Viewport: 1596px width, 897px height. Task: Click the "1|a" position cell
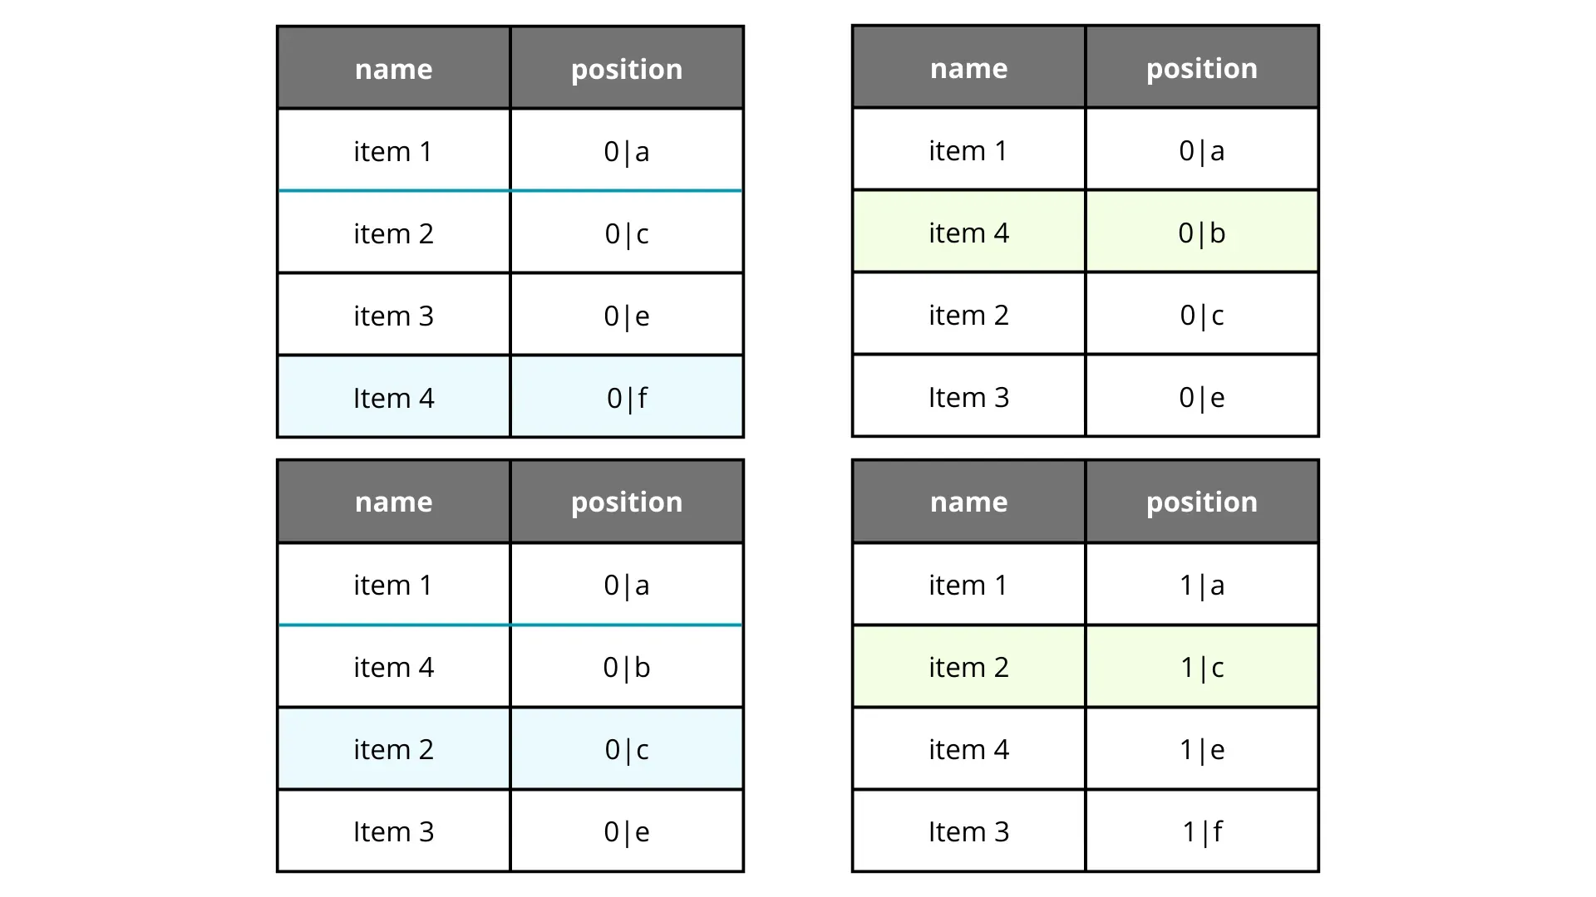[x=1201, y=585]
